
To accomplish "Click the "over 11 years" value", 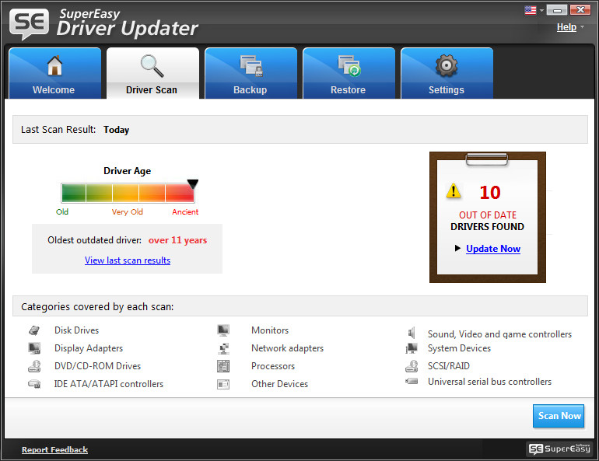I will coord(177,240).
